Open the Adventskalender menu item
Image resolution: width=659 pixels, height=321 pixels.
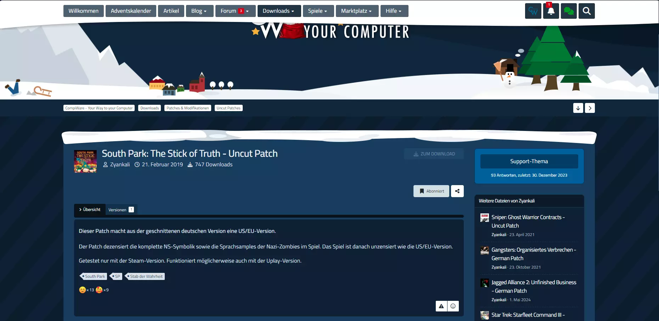131,11
